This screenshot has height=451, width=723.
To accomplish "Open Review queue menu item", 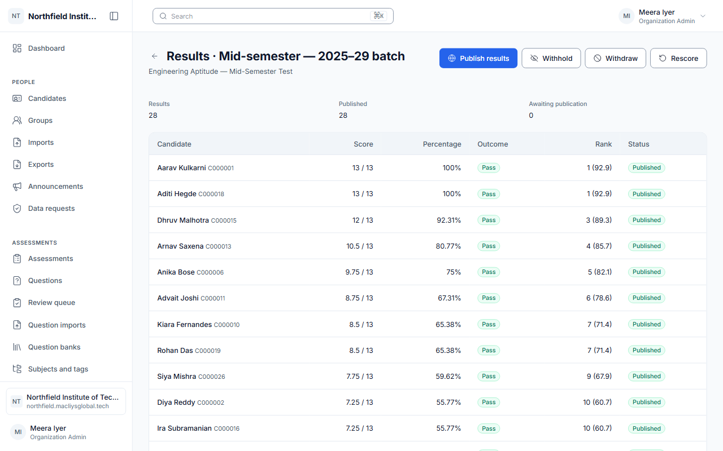I will coord(66,303).
